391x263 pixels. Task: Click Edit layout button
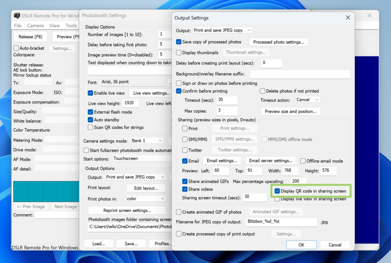point(146,188)
